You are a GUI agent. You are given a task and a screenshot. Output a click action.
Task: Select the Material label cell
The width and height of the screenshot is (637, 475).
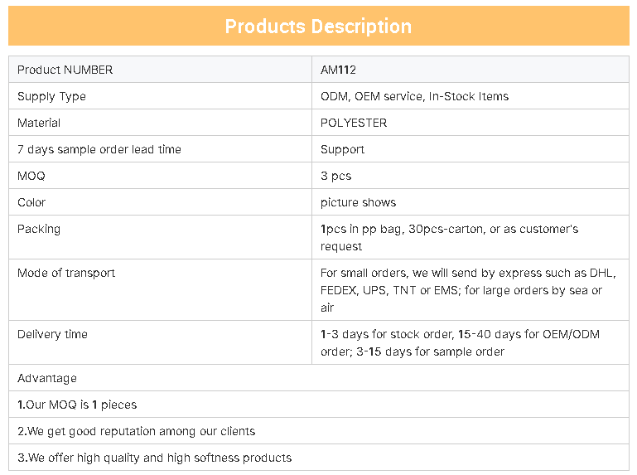(x=160, y=123)
